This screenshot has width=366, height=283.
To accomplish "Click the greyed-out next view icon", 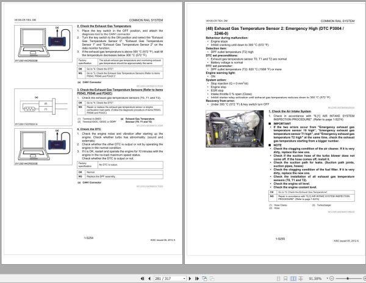I will pos(212,279).
